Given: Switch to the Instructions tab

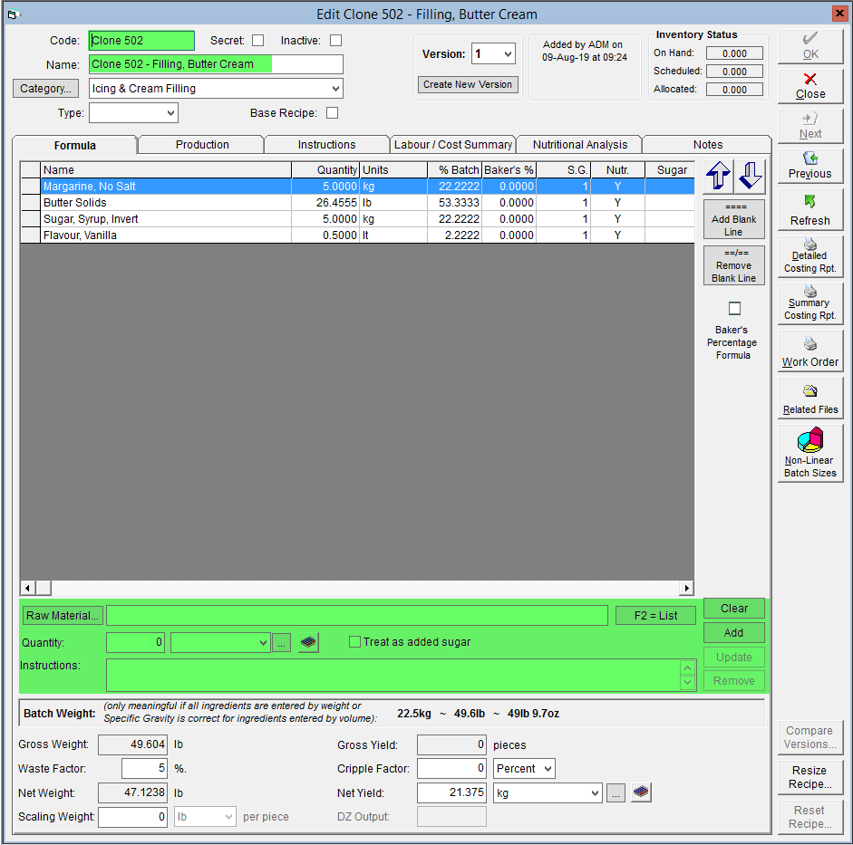Looking at the screenshot, I should (326, 145).
